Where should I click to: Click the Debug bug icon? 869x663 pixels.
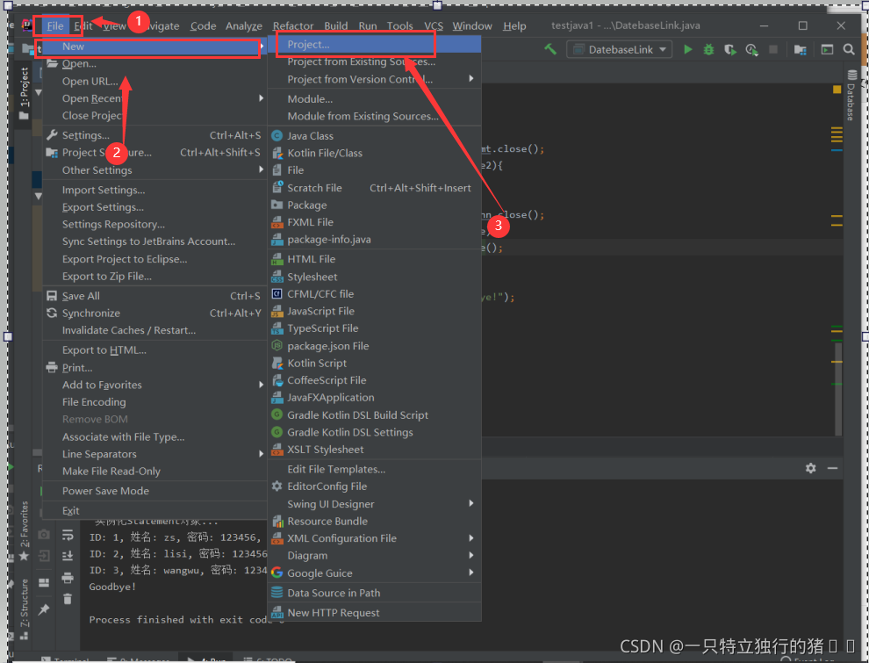coord(708,49)
